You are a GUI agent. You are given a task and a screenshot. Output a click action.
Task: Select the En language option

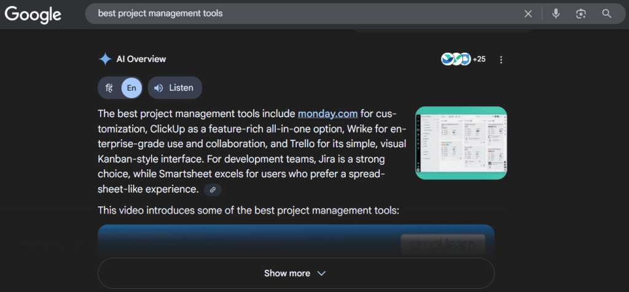click(131, 88)
